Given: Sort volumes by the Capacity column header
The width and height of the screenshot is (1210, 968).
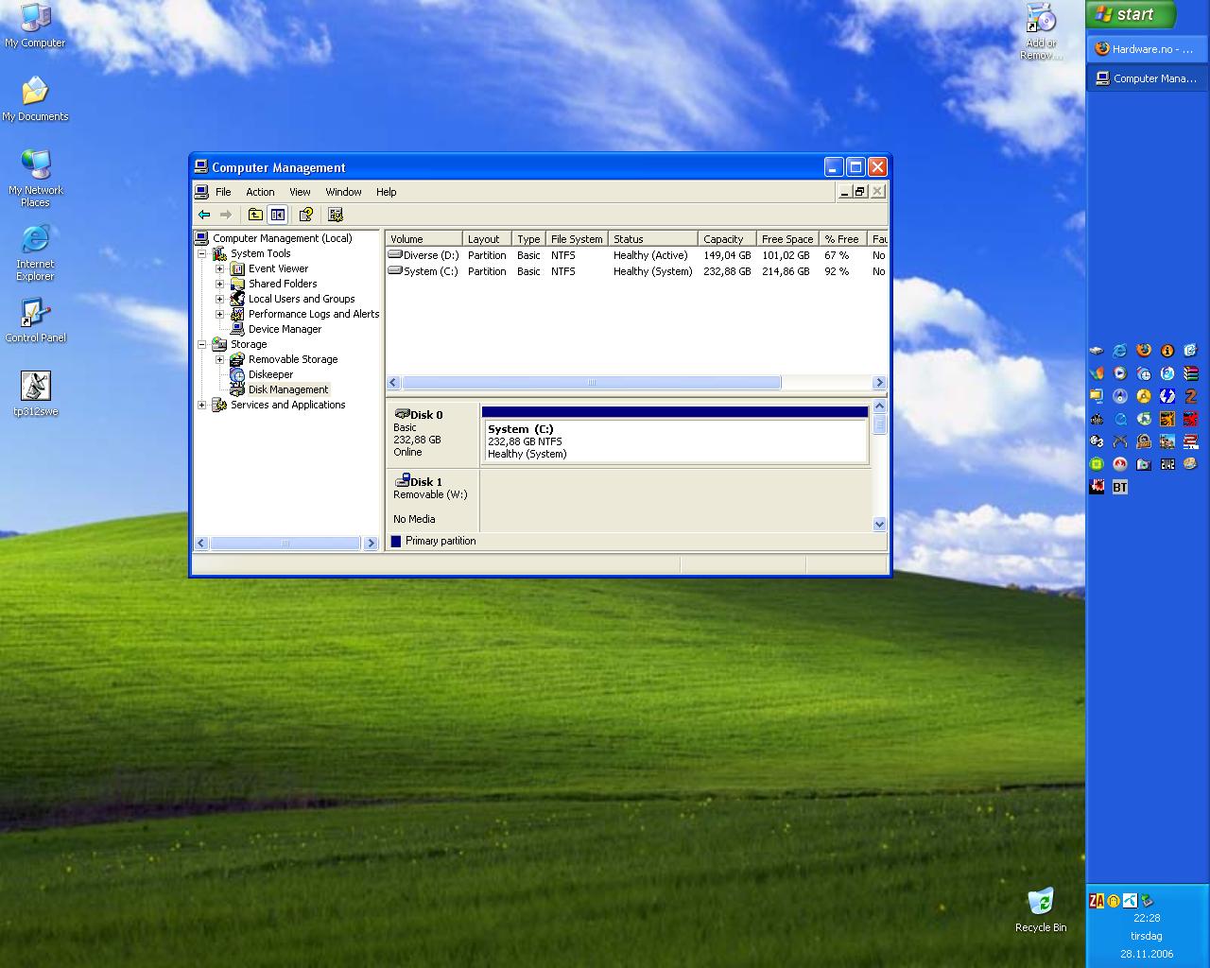Looking at the screenshot, I should [724, 239].
